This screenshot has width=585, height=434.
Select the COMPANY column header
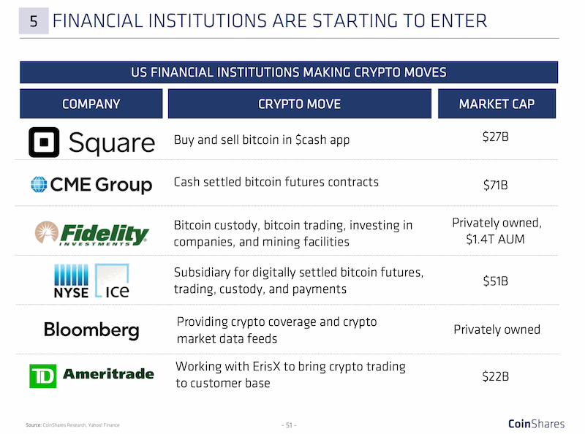tap(91, 104)
